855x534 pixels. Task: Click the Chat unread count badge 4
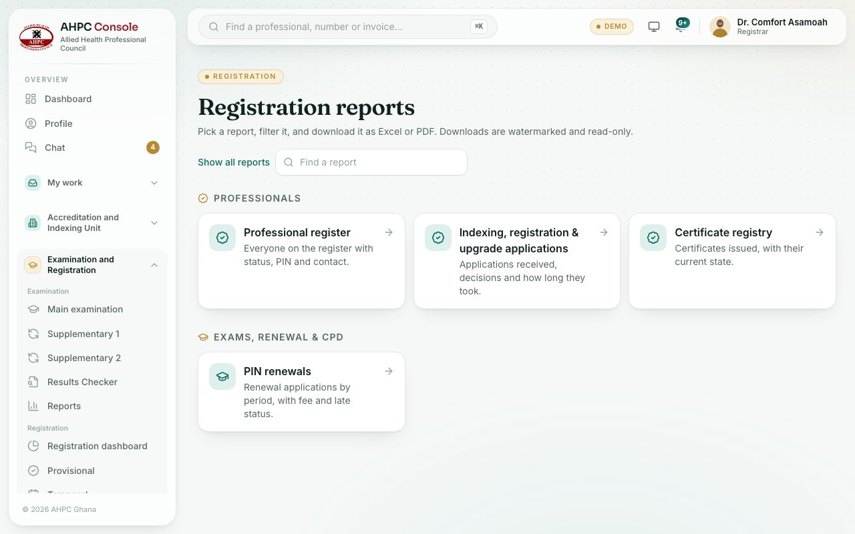pos(153,148)
